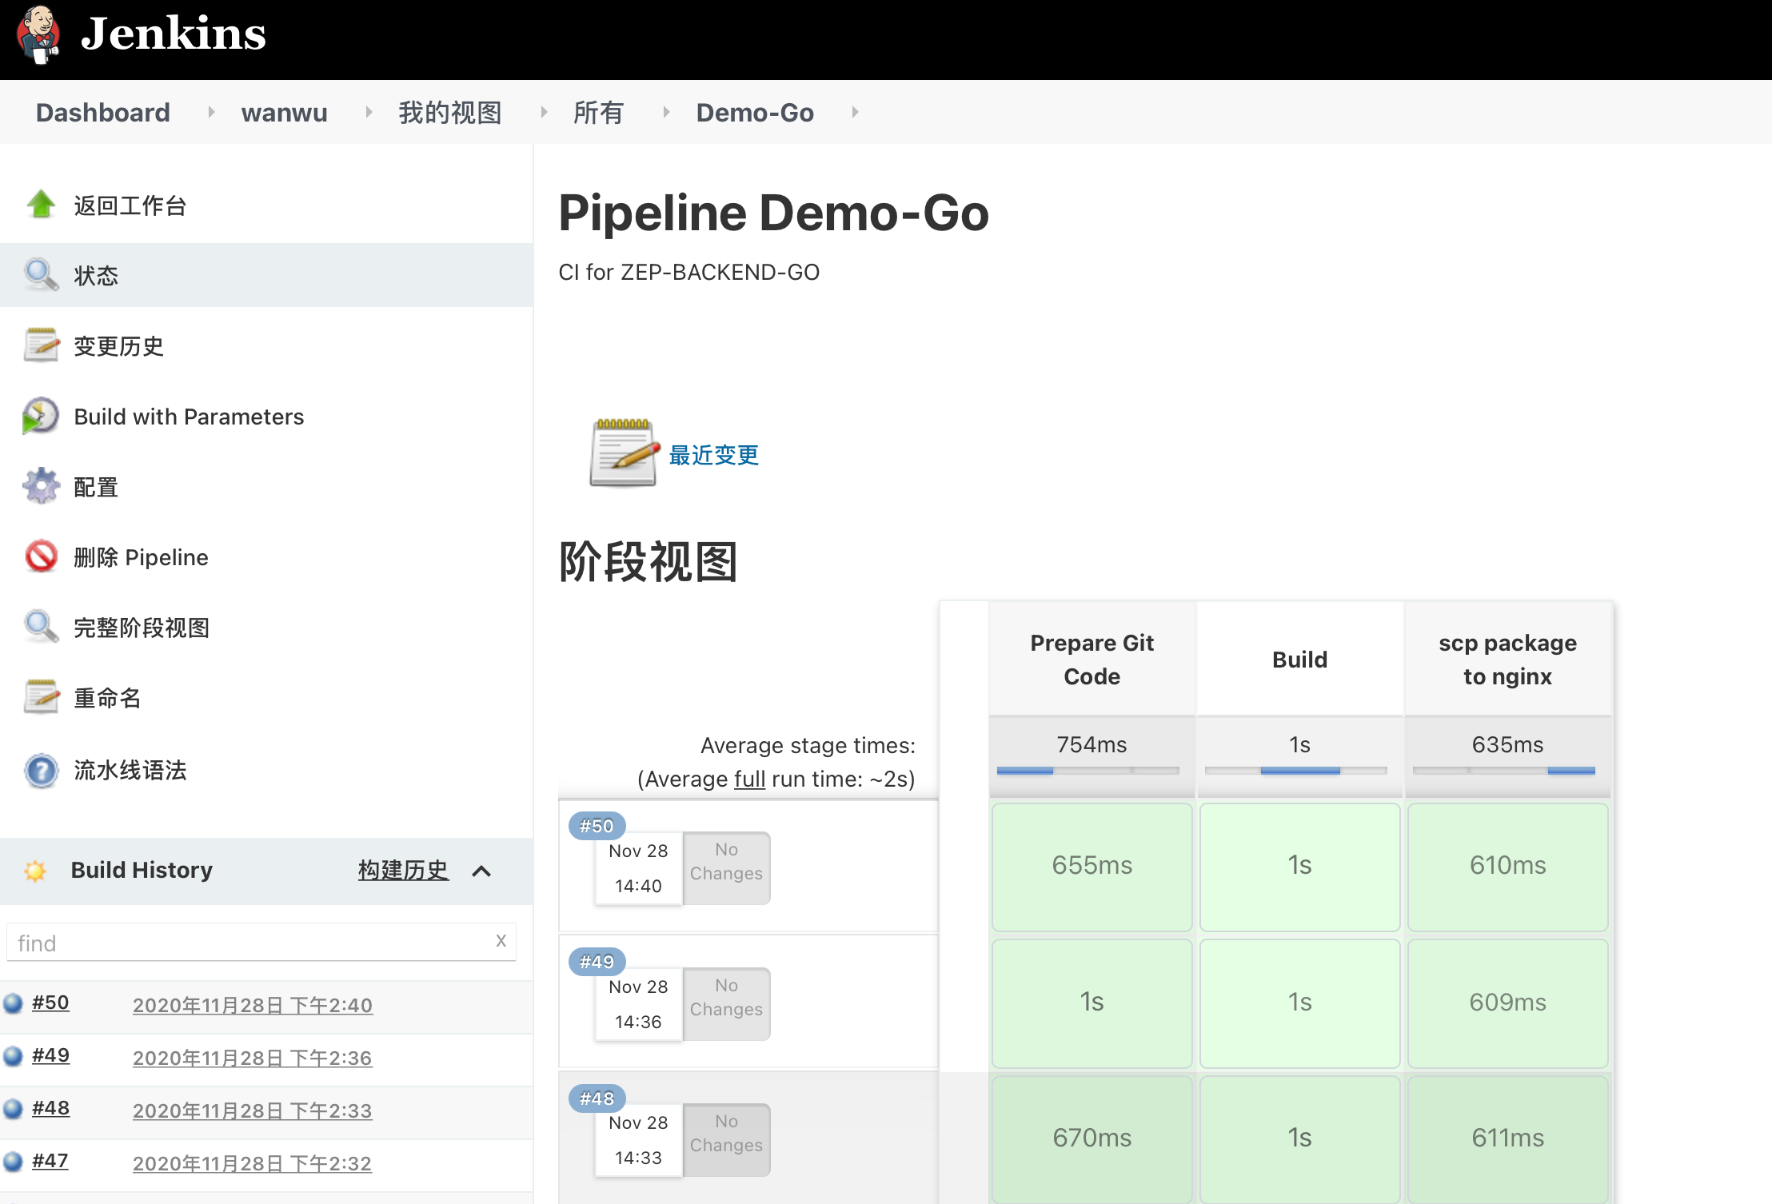This screenshot has width=1772, height=1204.
Task: Open the 2020年11月28日 下午2:36 timestamp link
Action: [x=253, y=1058]
